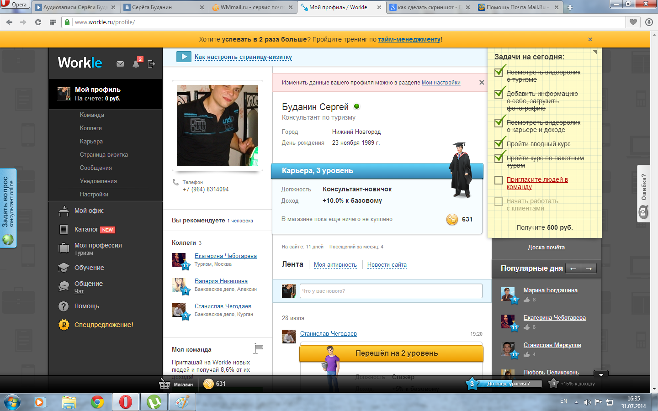
Task: Open the messages envelope icon
Action: click(x=120, y=64)
